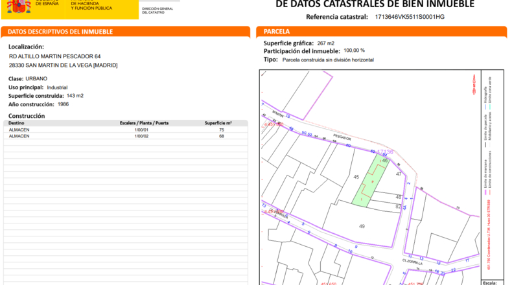The height and width of the screenshot is (285, 512).
Task: Click the "Localización:" label
Action: [x=26, y=47]
